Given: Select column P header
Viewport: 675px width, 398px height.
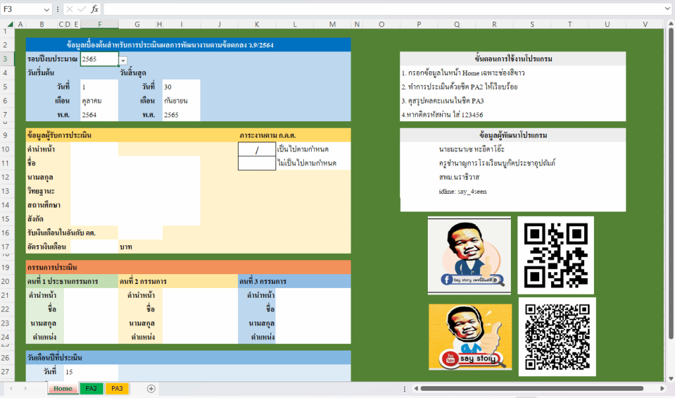Looking at the screenshot, I should click(x=419, y=24).
